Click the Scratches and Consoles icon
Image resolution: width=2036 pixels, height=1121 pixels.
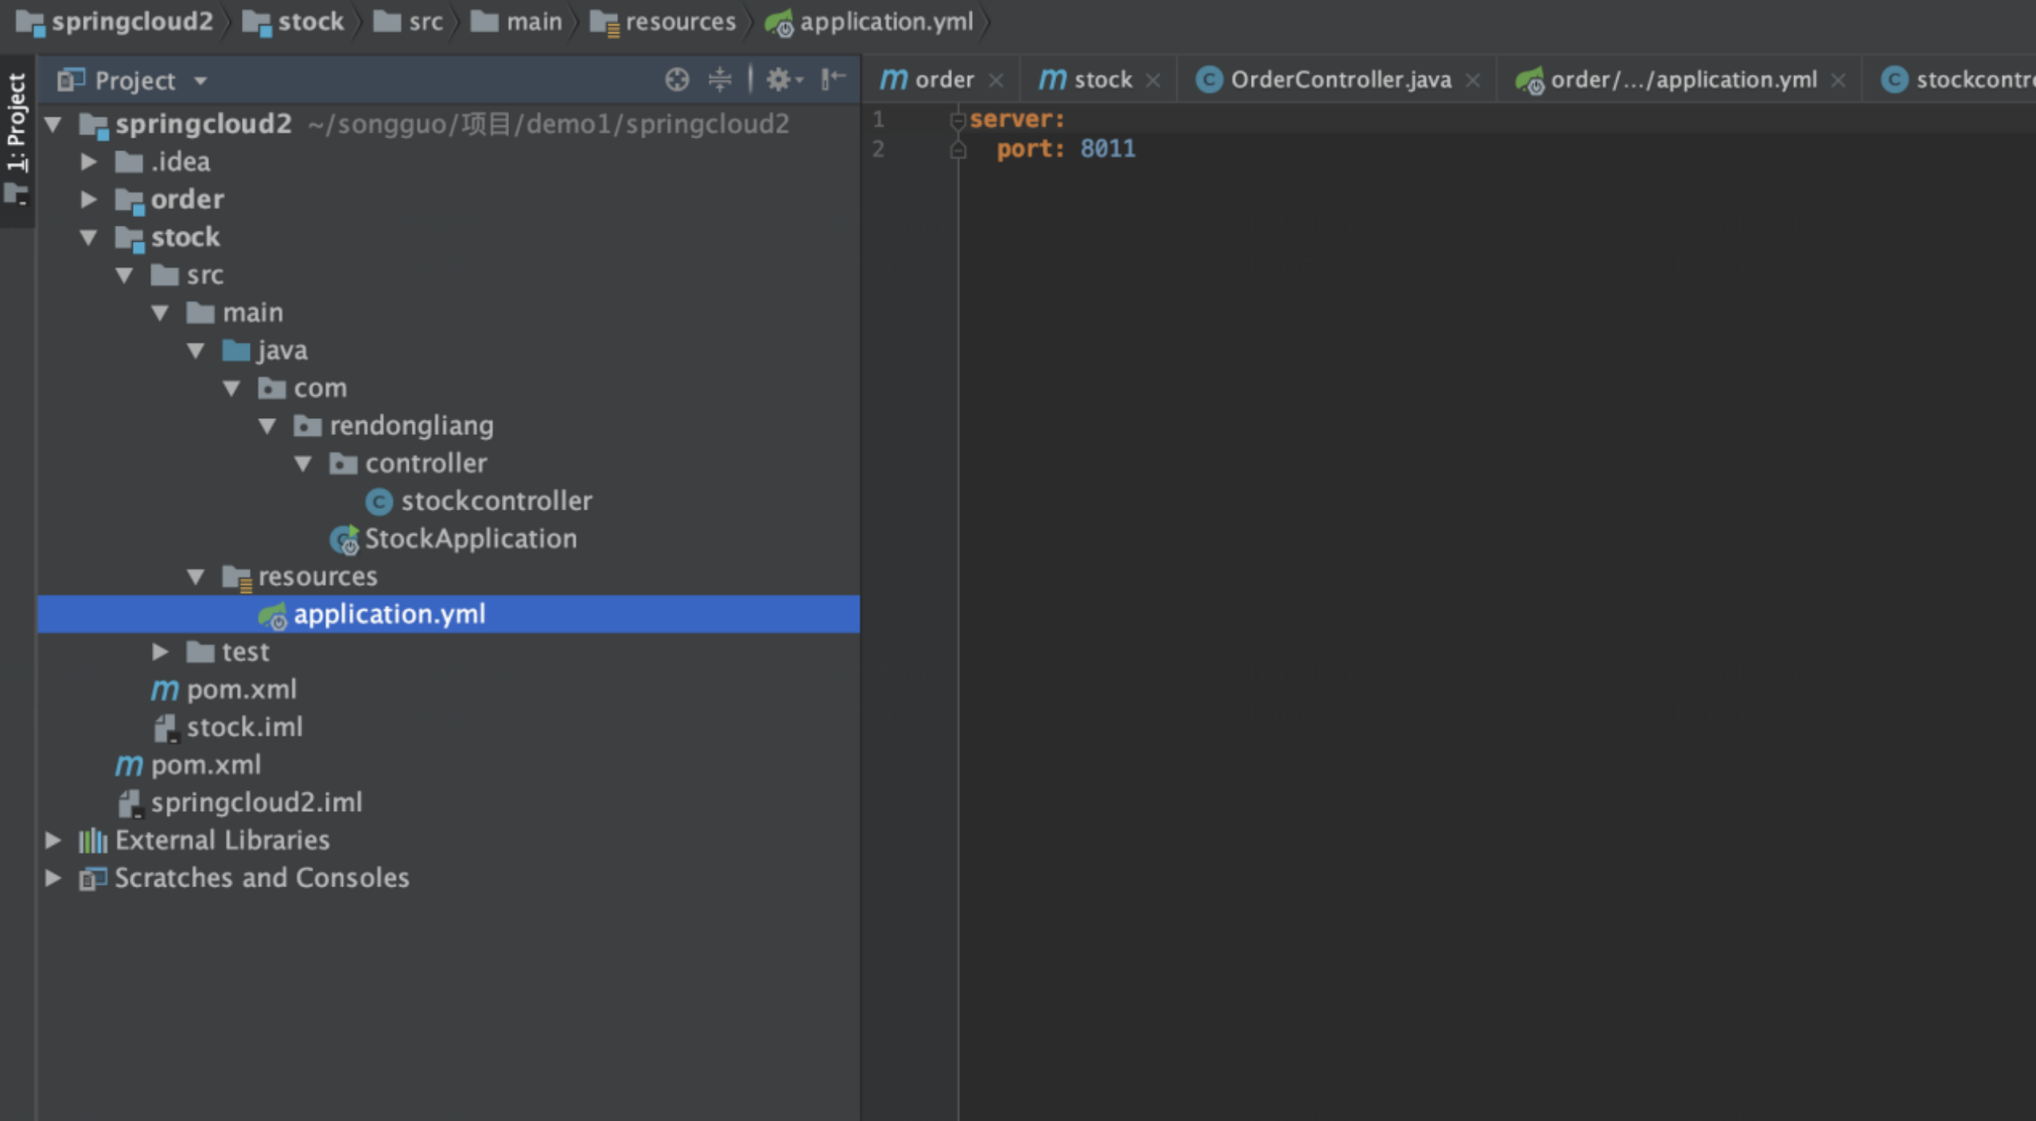92,879
